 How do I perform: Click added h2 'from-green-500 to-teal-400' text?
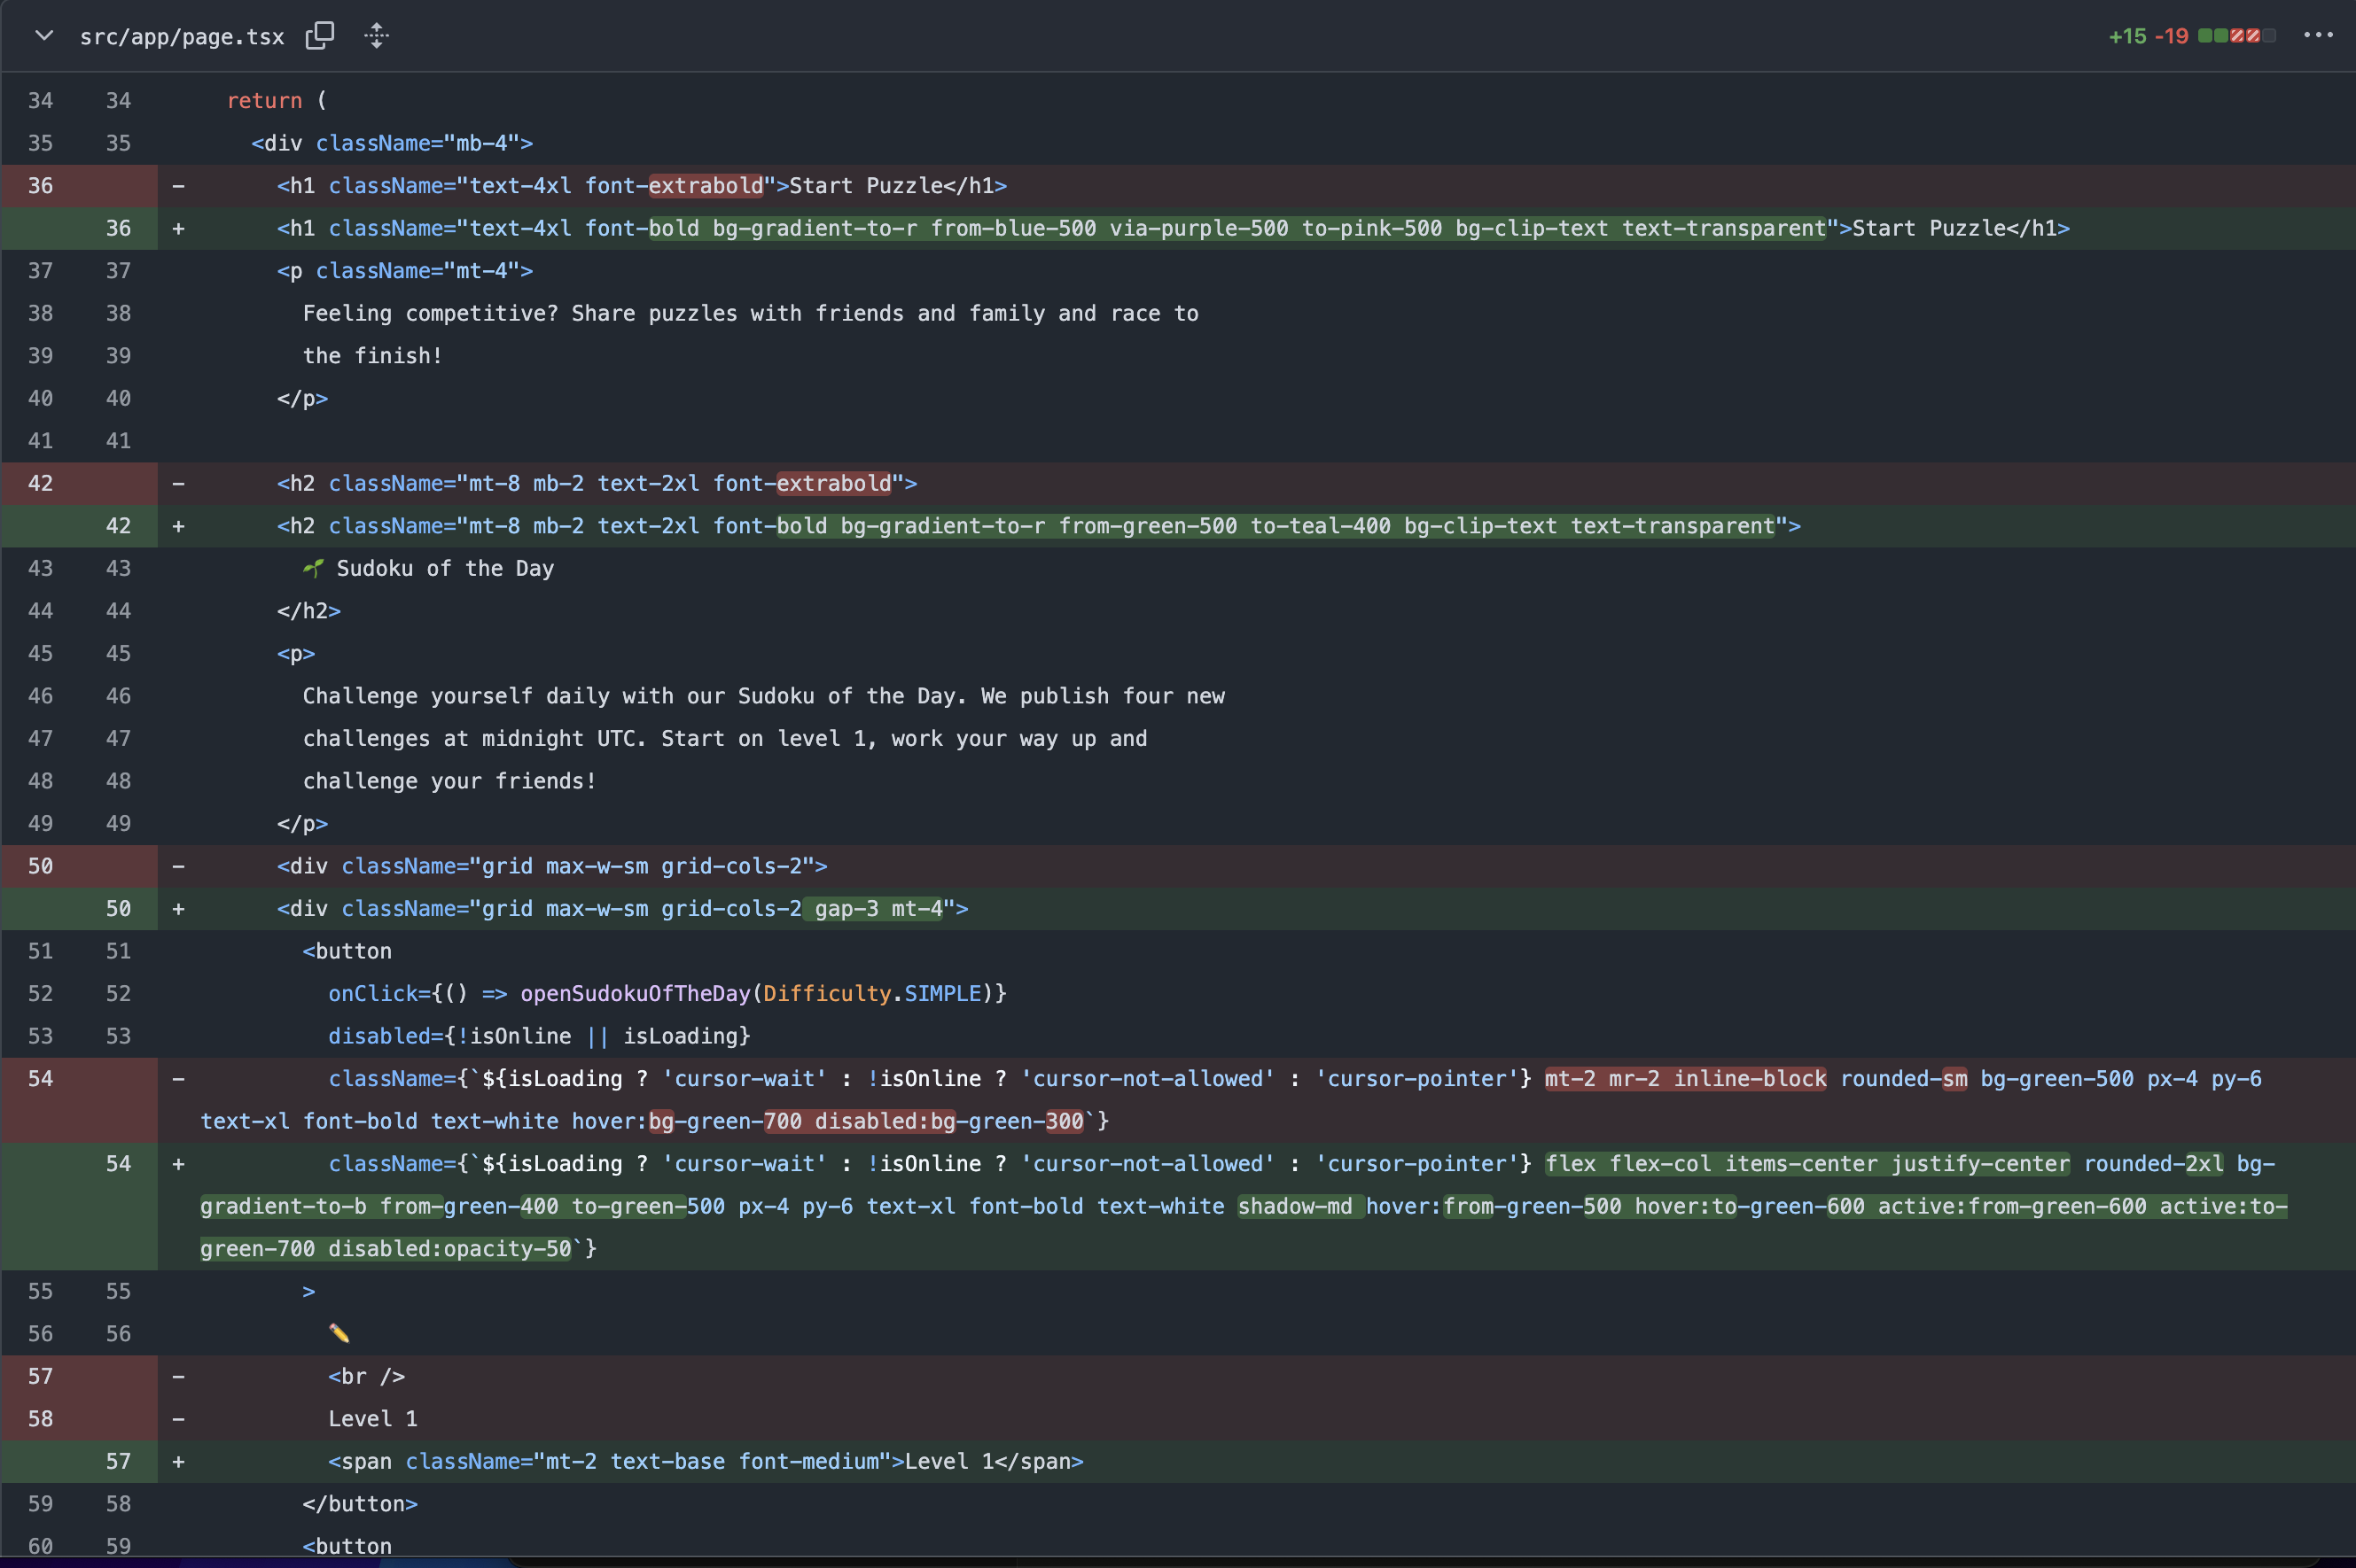[x=1224, y=526]
